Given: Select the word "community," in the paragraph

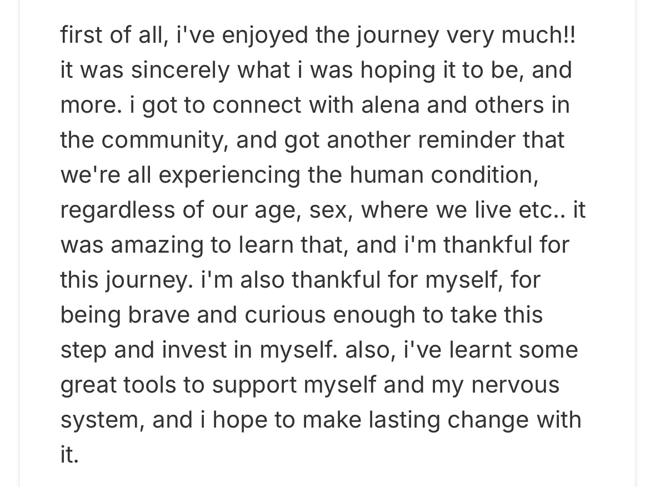Looking at the screenshot, I should click(164, 140).
